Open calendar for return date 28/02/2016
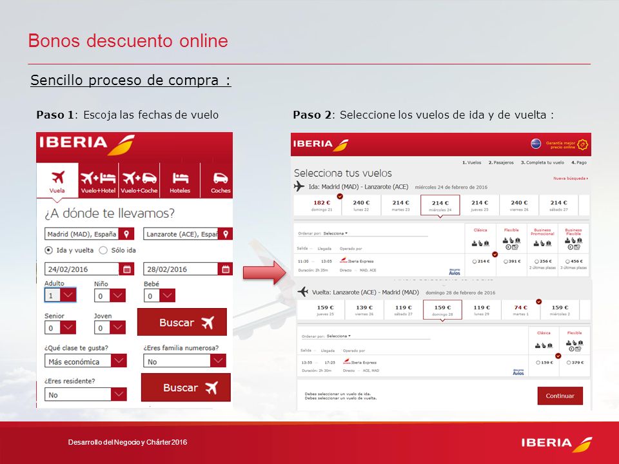Screen dimensions: 619x464 tap(226, 269)
